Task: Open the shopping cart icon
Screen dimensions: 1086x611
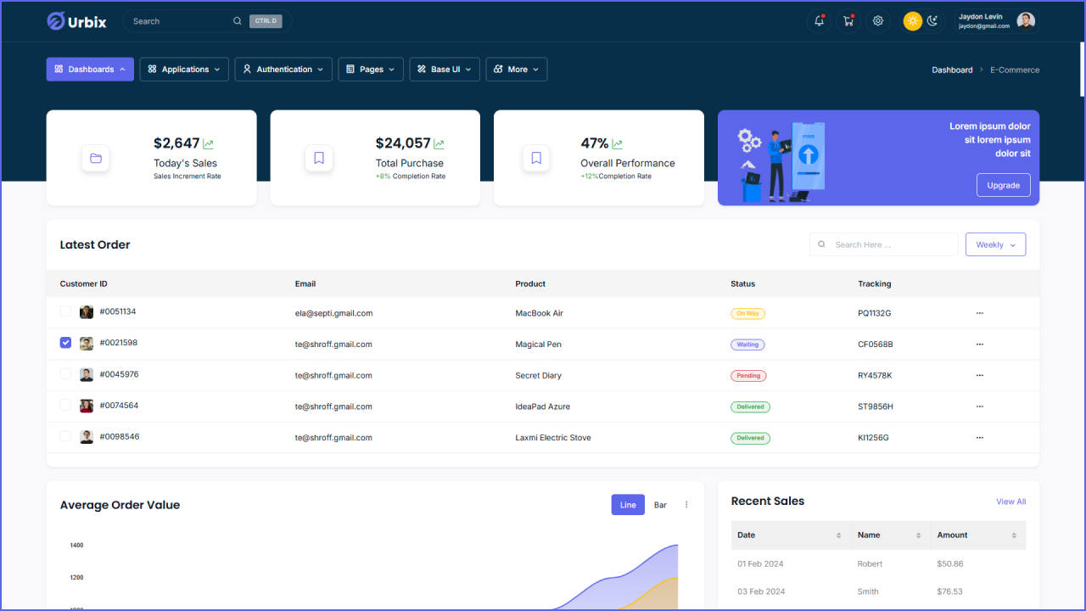Action: tap(848, 20)
